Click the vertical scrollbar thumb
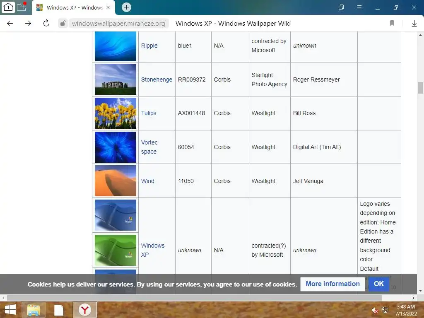 click(x=420, y=88)
